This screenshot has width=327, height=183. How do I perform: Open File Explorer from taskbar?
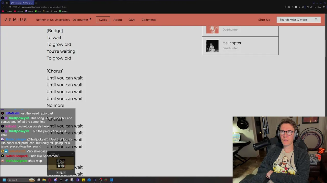pyautogui.click(x=44, y=180)
